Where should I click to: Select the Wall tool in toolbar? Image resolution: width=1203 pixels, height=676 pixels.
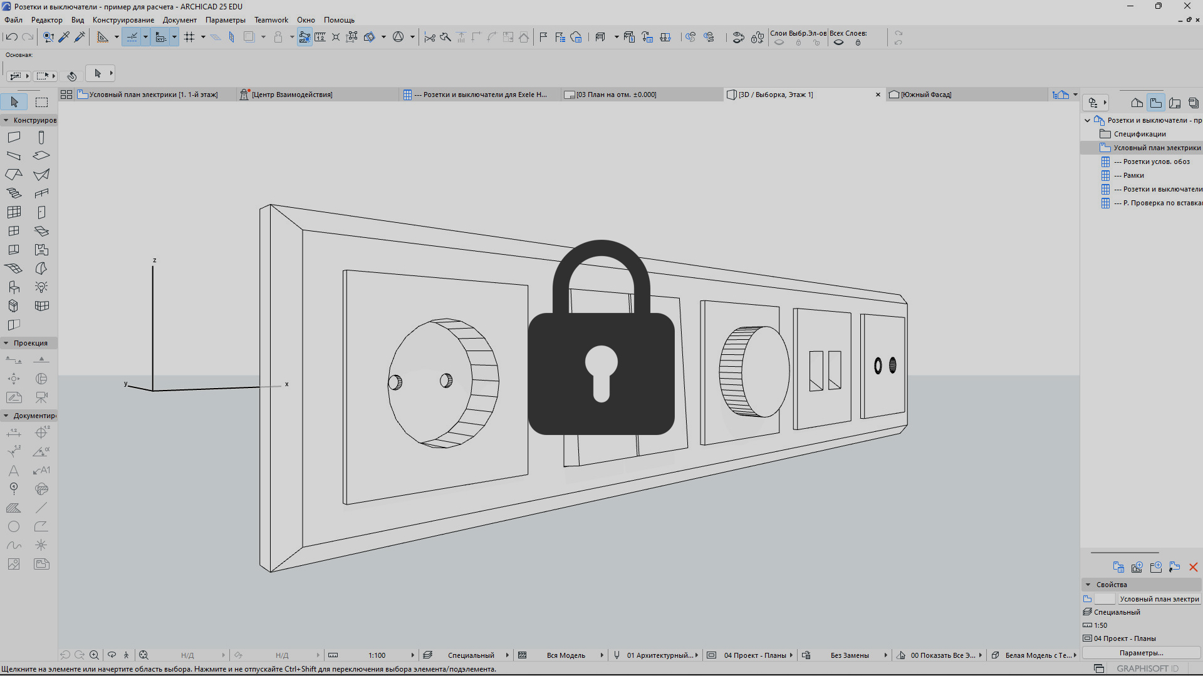14,138
